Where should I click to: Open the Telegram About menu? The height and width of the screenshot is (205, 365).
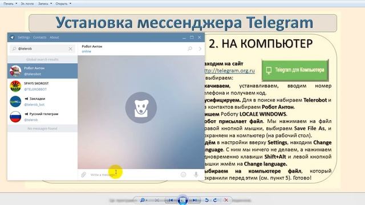pyautogui.click(x=54, y=38)
